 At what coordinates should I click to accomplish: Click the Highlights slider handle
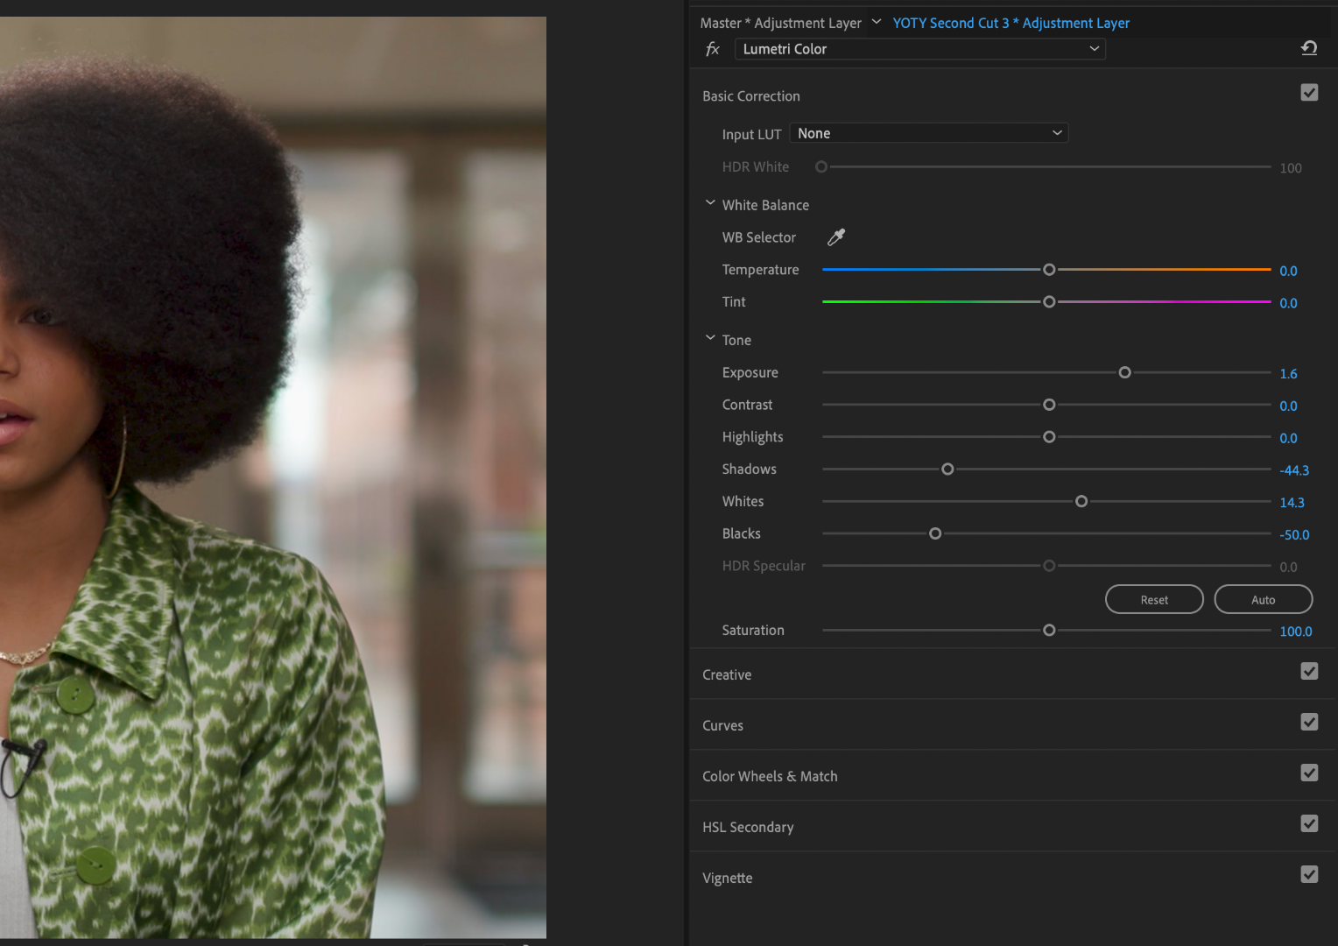click(1049, 437)
